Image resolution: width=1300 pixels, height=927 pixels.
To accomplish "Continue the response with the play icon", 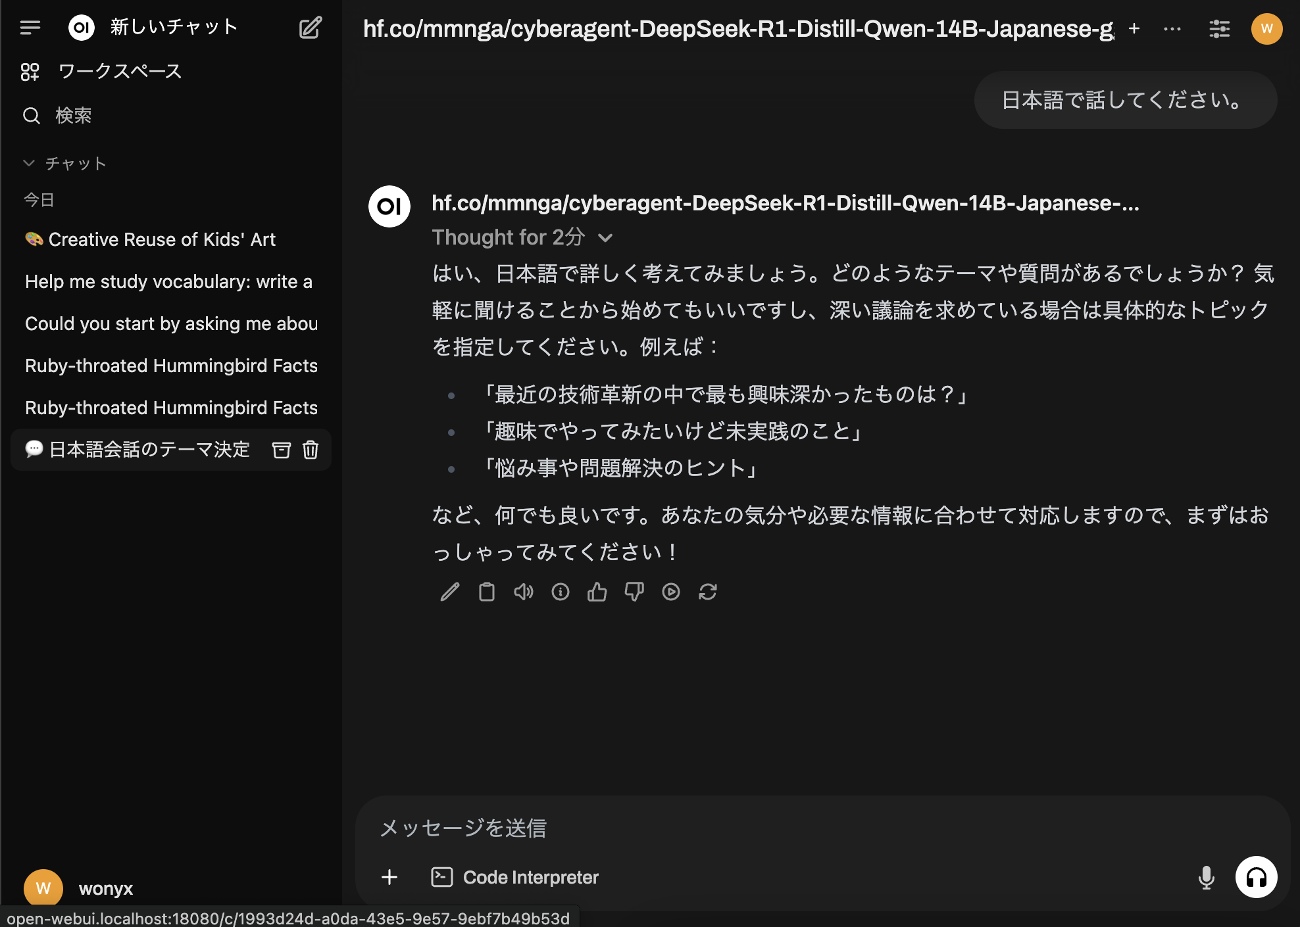I will coord(671,592).
